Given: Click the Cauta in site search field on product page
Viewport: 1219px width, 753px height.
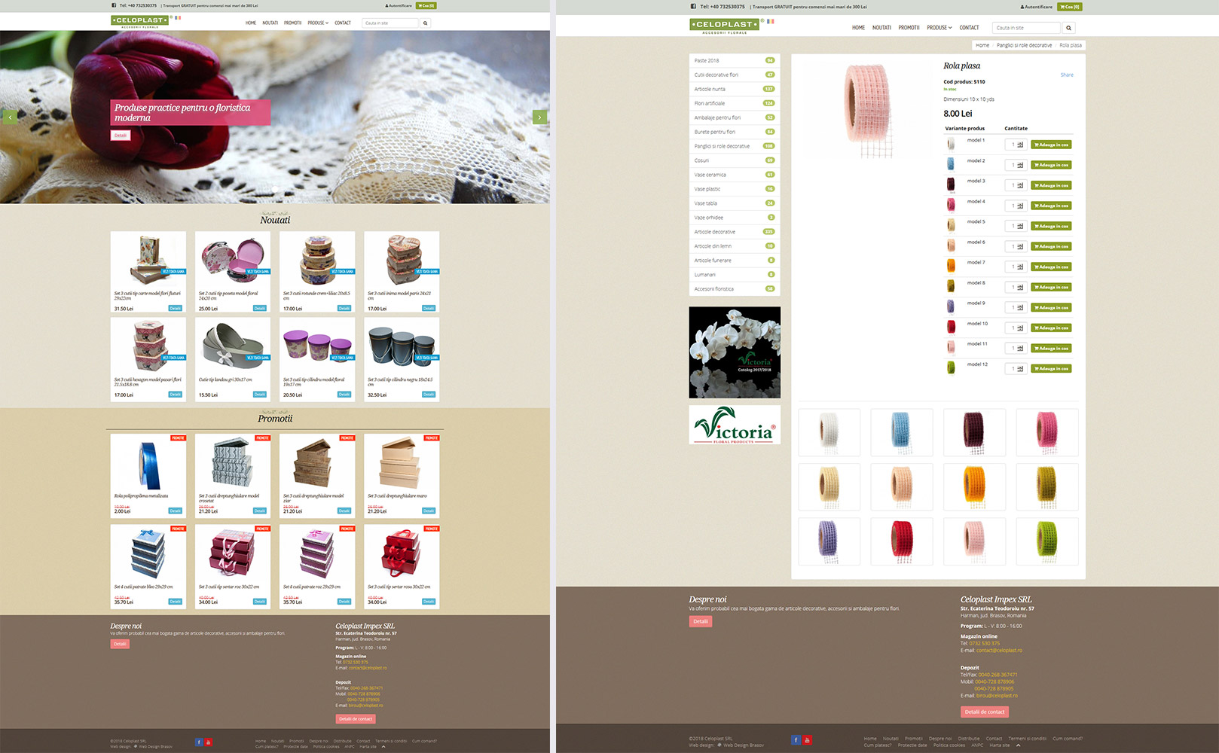Looking at the screenshot, I should (1025, 28).
